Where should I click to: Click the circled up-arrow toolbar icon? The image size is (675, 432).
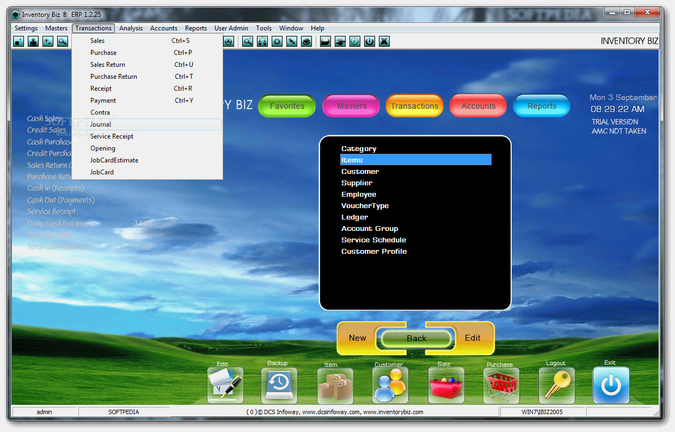tap(229, 41)
